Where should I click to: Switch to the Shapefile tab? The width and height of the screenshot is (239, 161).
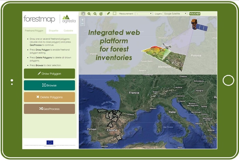[53, 31]
